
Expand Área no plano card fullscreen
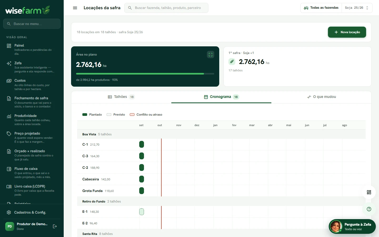(x=211, y=55)
